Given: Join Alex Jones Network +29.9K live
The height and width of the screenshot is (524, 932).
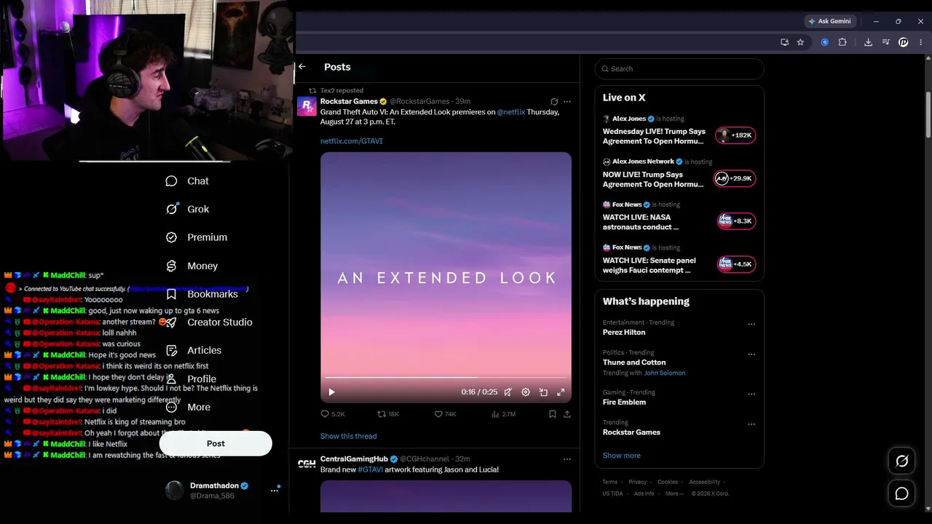Looking at the screenshot, I should [735, 178].
